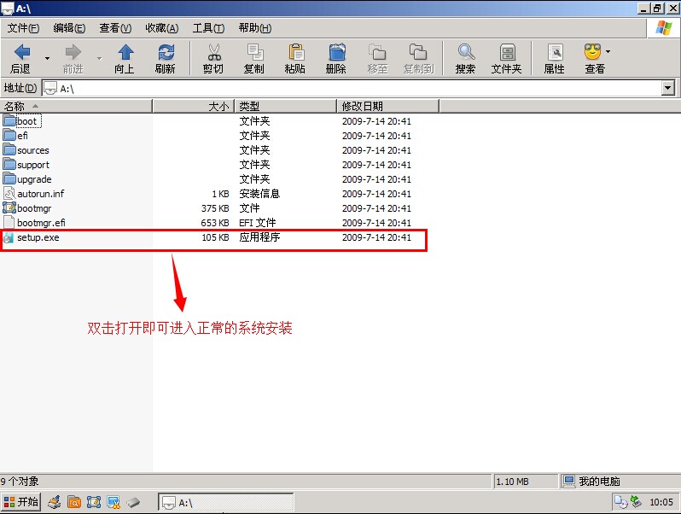The height and width of the screenshot is (514, 681).
Task: Go up one level with 向上 icon
Action: point(125,52)
